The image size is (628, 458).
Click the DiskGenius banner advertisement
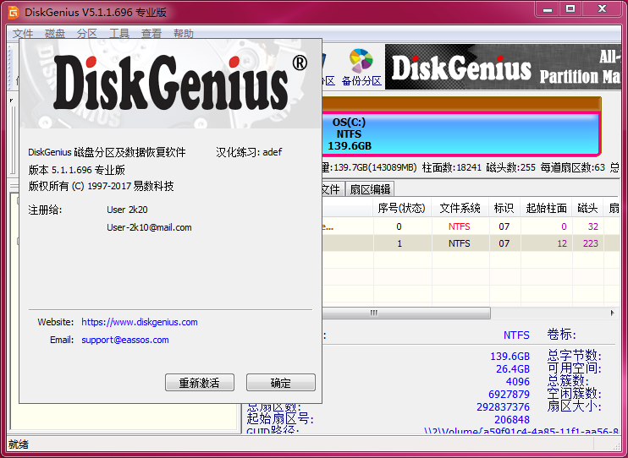click(502, 67)
